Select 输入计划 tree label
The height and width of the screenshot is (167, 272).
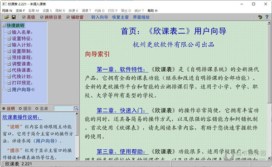22,45
